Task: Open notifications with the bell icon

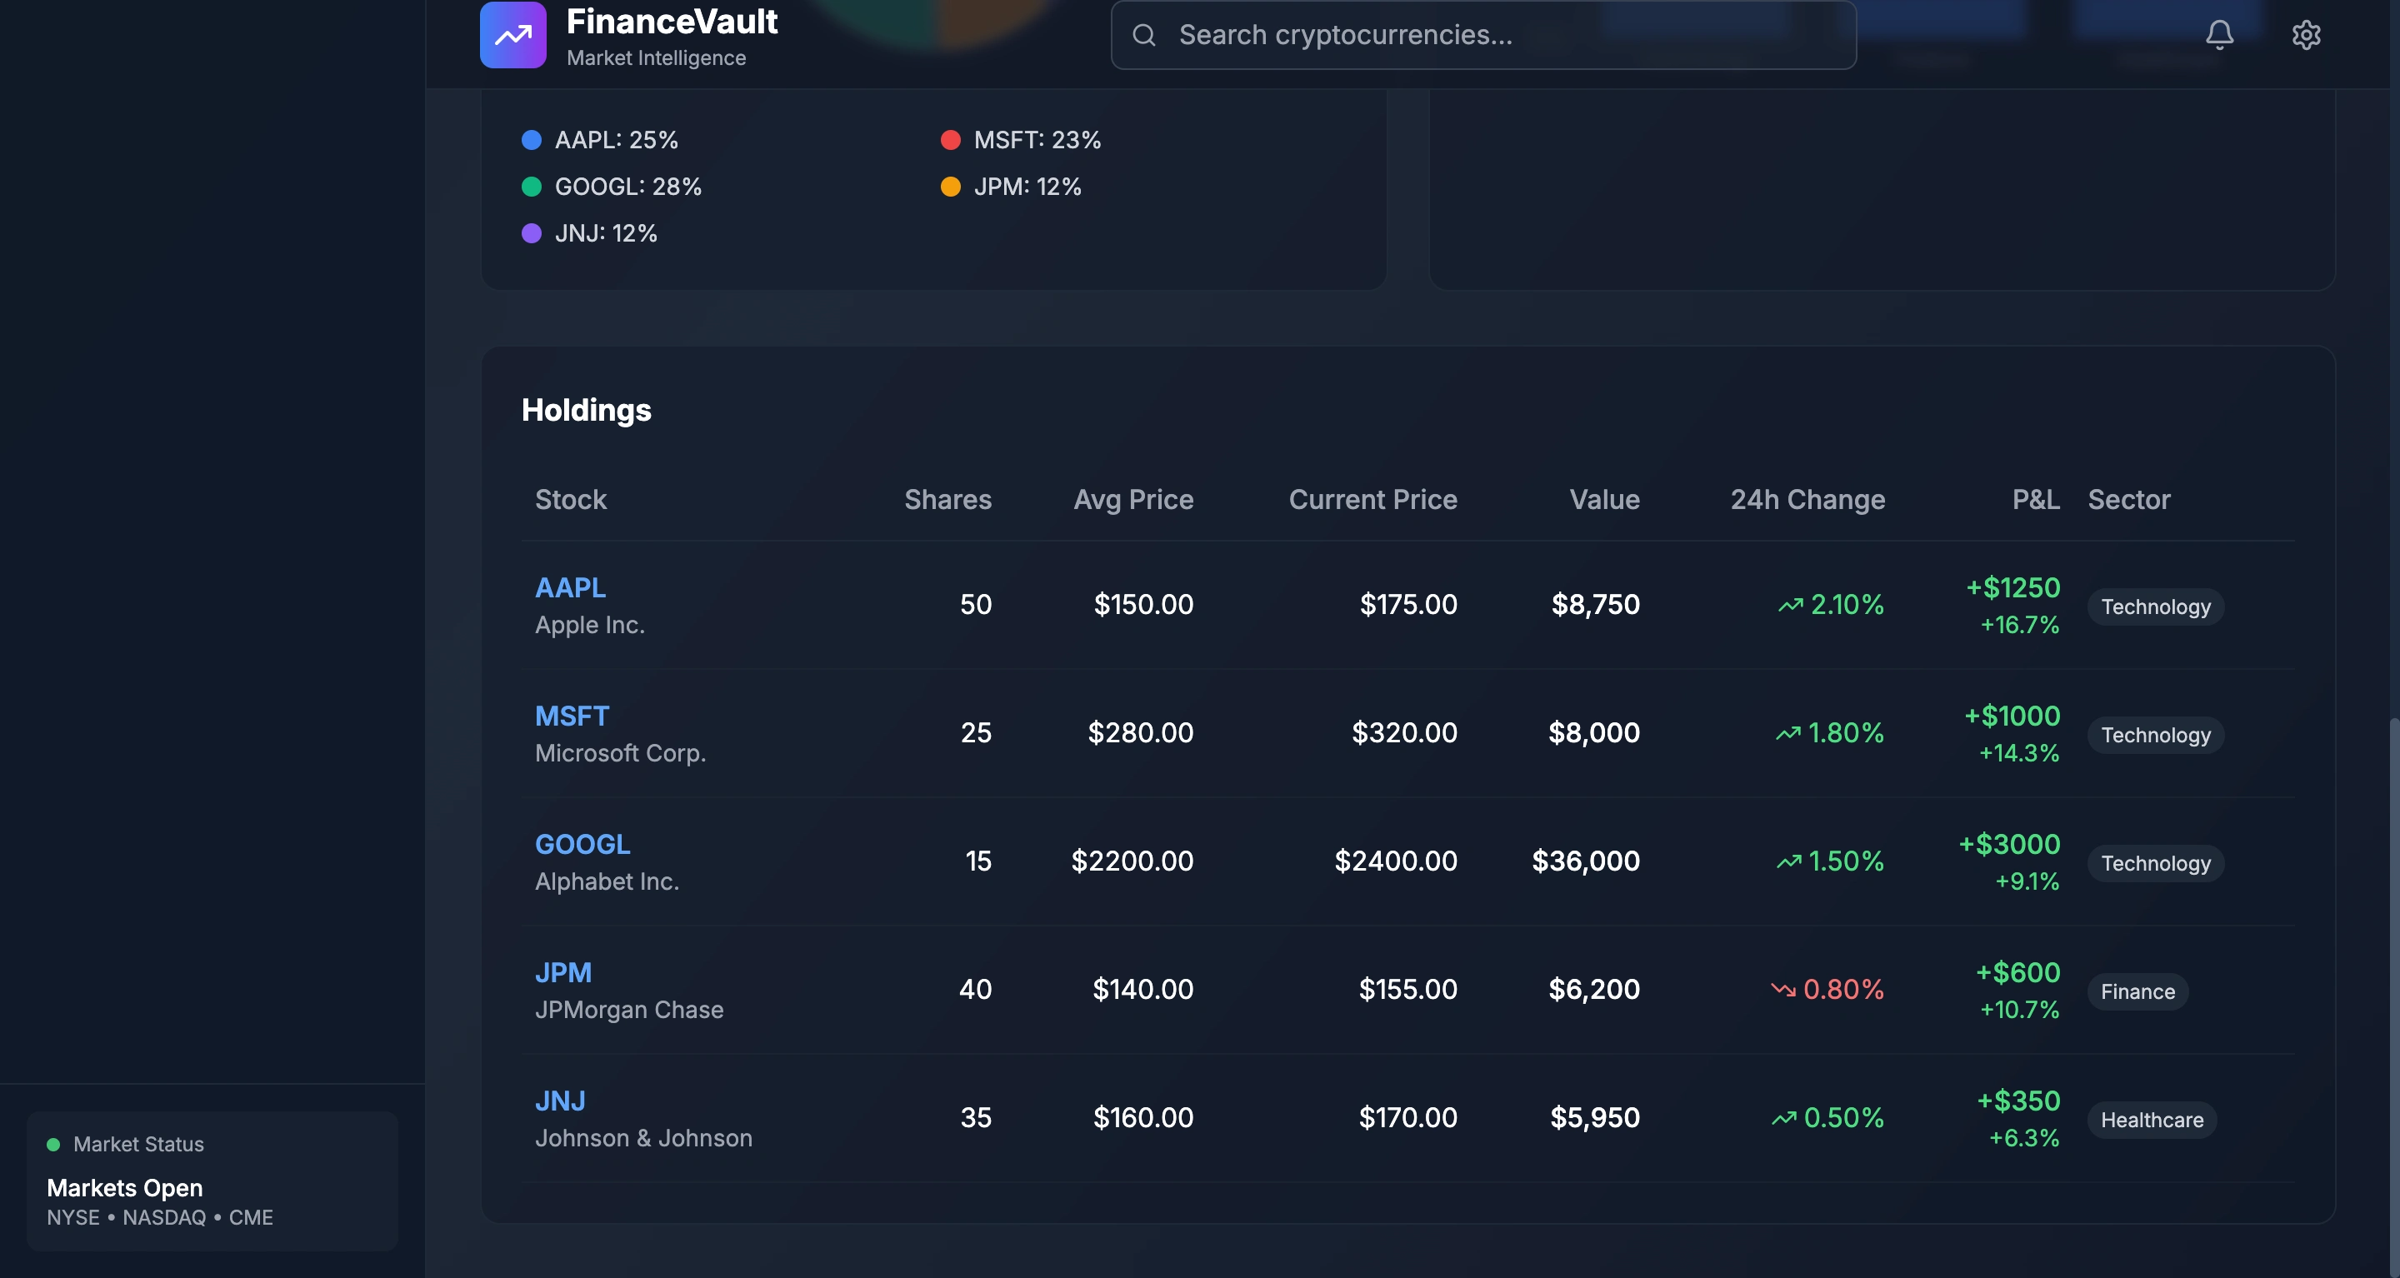Action: coord(2219,34)
